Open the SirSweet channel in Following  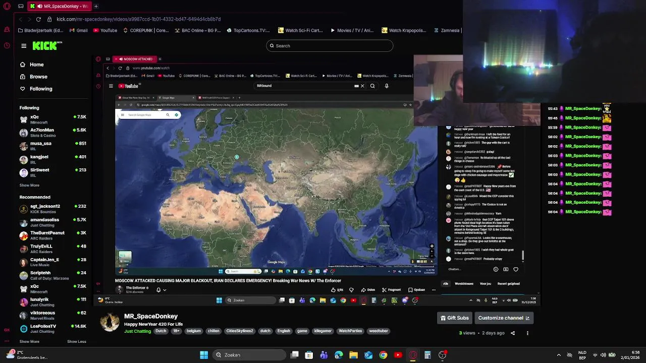click(53, 172)
